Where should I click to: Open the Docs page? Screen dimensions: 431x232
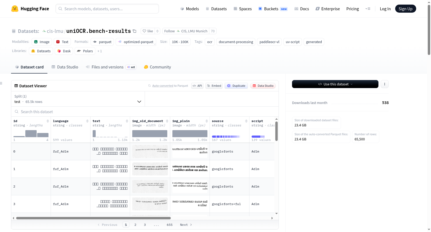coord(302,9)
